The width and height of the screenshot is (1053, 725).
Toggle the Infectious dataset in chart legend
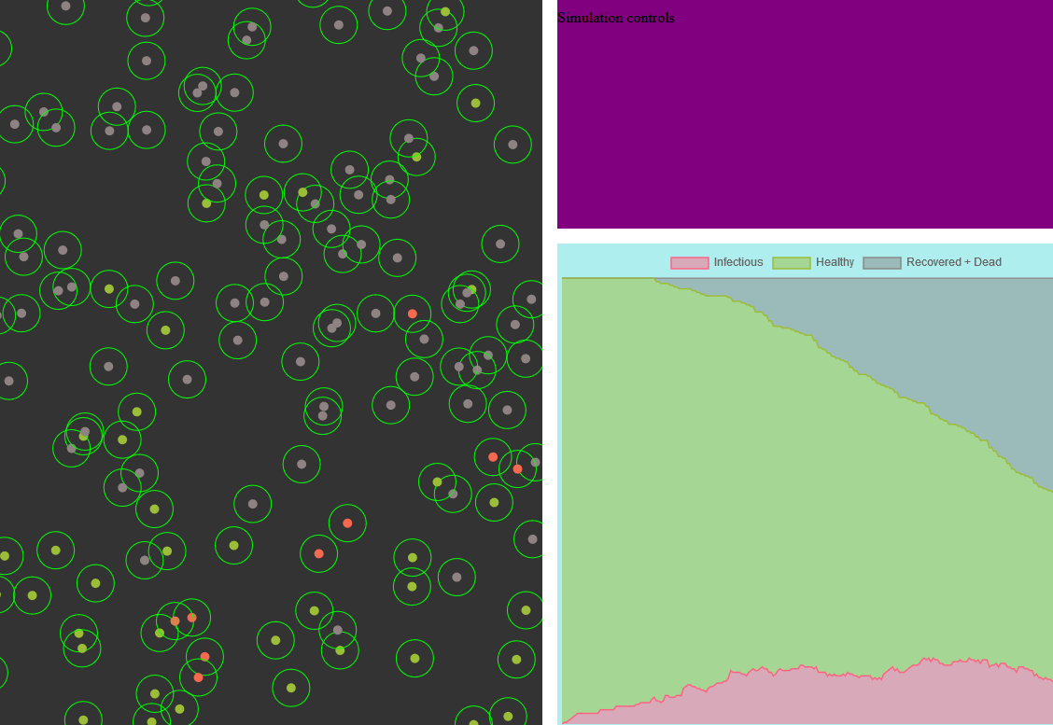717,262
